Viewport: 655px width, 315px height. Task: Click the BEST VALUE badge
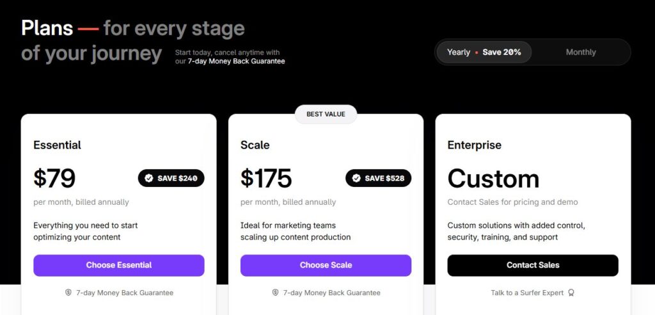[326, 114]
